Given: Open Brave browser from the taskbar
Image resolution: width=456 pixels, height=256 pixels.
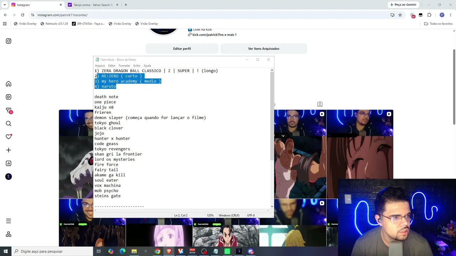Looking at the screenshot, I should coord(169,251).
